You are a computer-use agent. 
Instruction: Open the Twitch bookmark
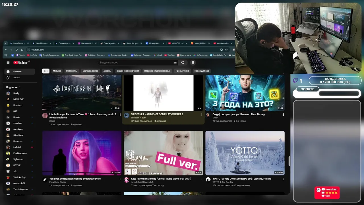[x=20, y=55]
